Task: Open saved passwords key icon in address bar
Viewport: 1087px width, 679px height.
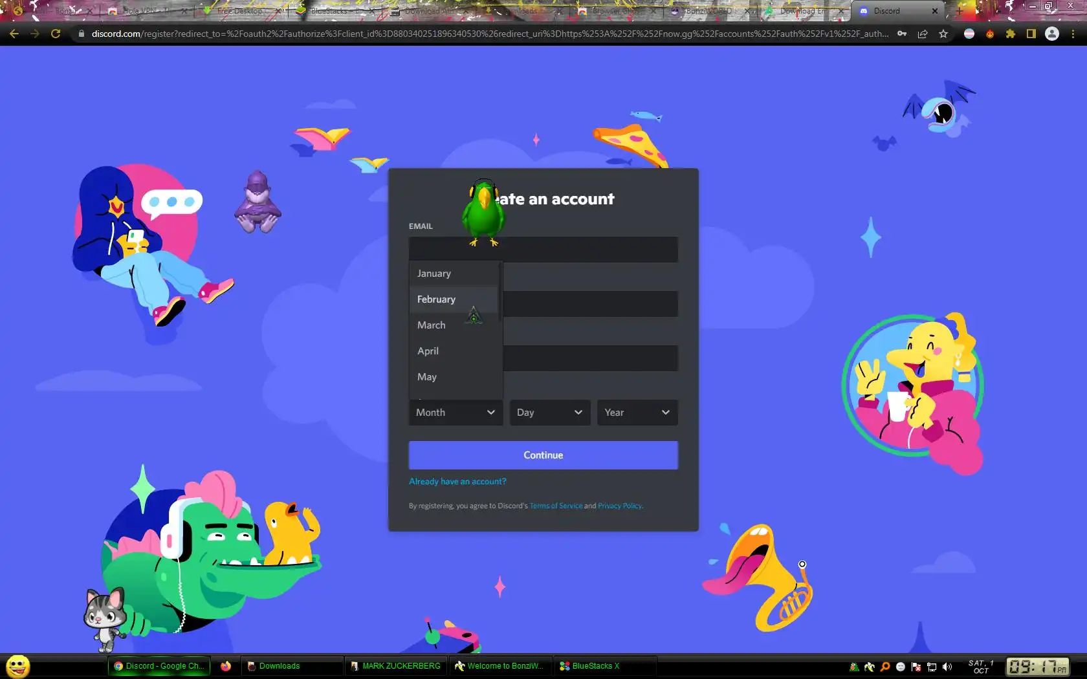Action: point(902,34)
